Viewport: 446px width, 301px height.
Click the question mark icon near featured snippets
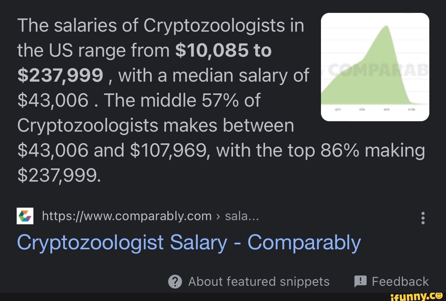175,282
